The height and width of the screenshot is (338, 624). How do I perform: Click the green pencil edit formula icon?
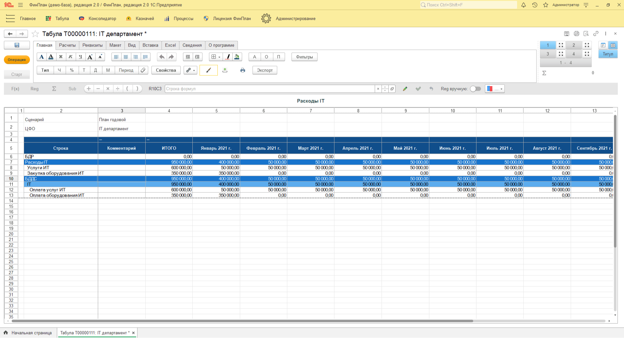click(x=405, y=89)
